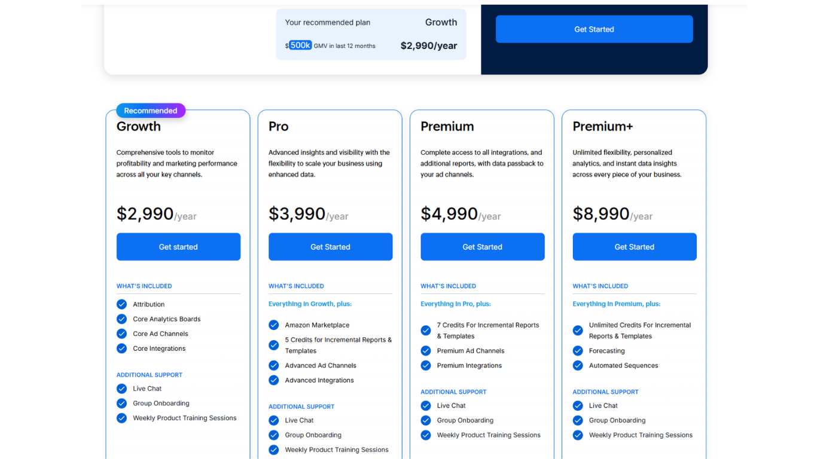The width and height of the screenshot is (817, 459).
Task: Click Get Started on the Premium plan
Action: point(482,246)
